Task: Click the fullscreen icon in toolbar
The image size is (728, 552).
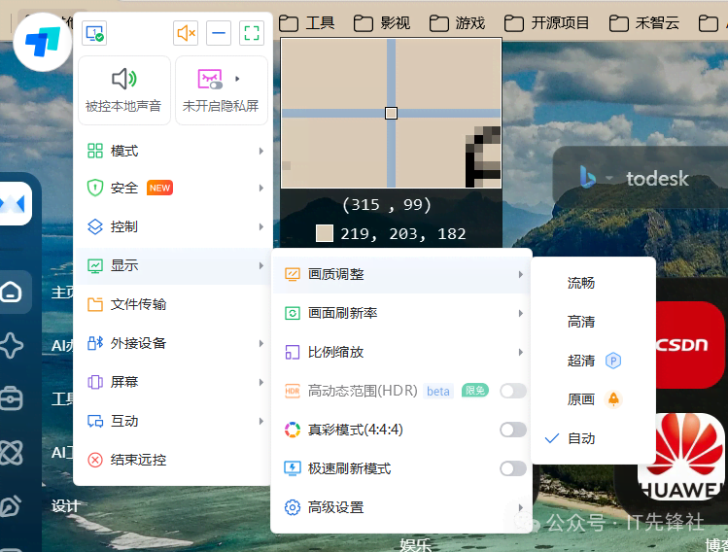Action: click(x=252, y=33)
